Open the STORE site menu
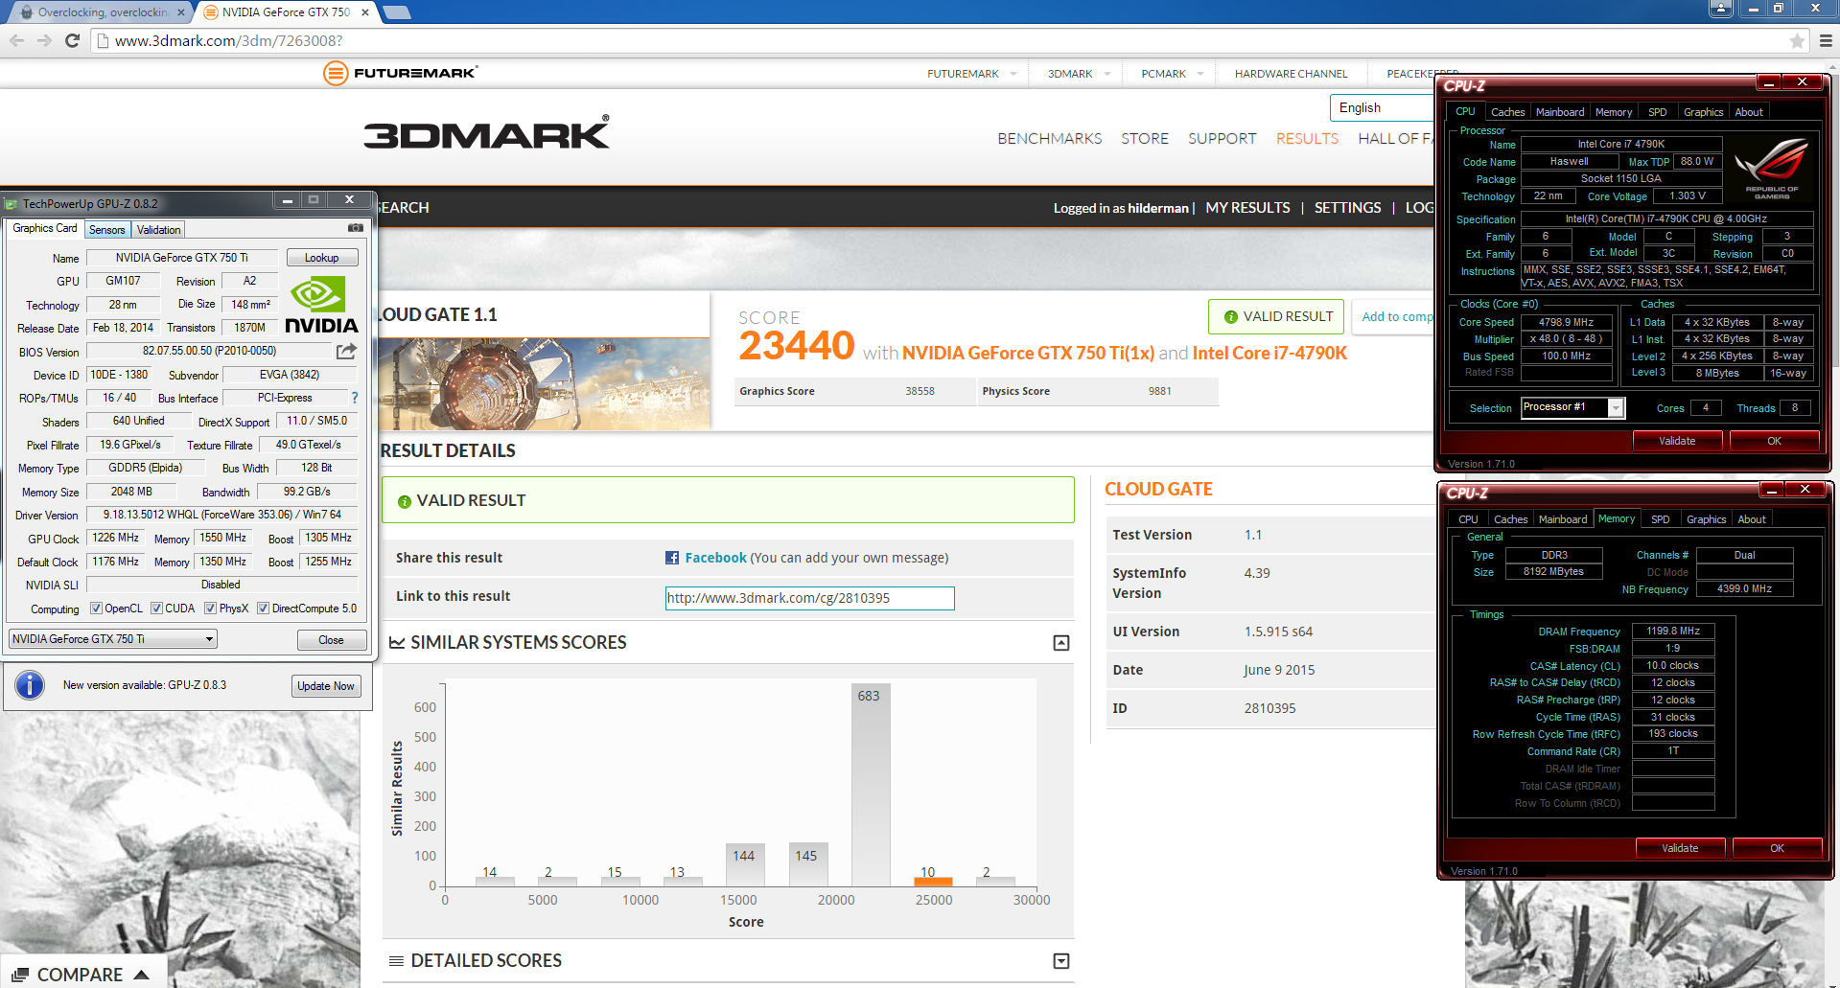1840x988 pixels. 1145,139
